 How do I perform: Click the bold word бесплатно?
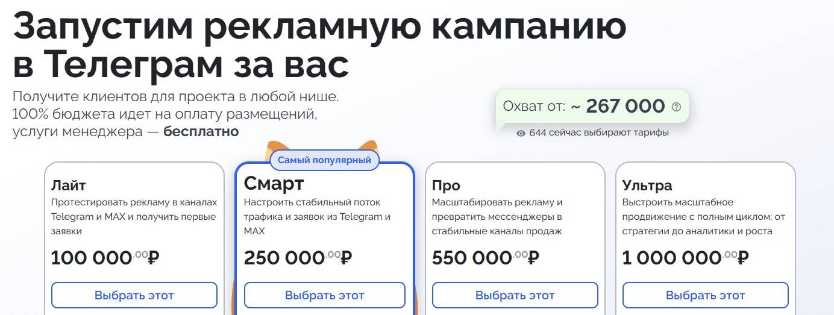click(201, 131)
